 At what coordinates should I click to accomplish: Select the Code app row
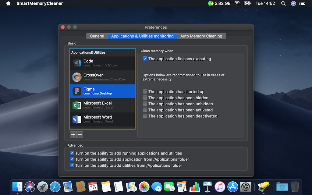click(102, 63)
